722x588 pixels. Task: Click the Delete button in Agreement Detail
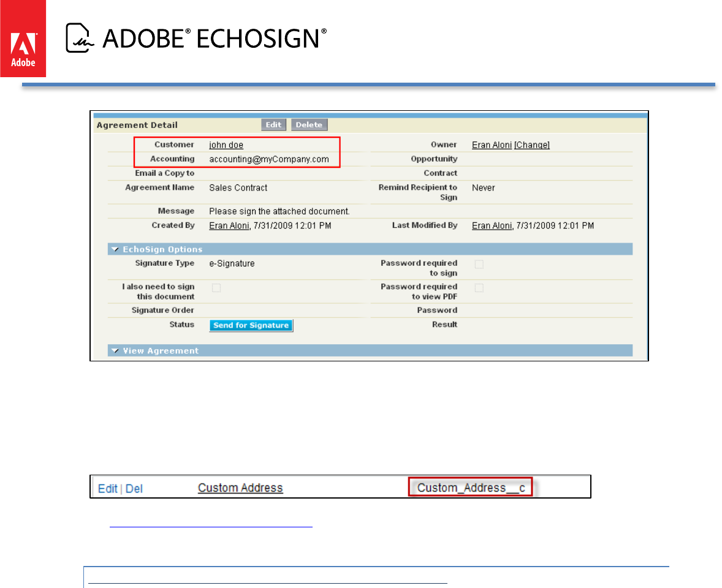tap(309, 125)
